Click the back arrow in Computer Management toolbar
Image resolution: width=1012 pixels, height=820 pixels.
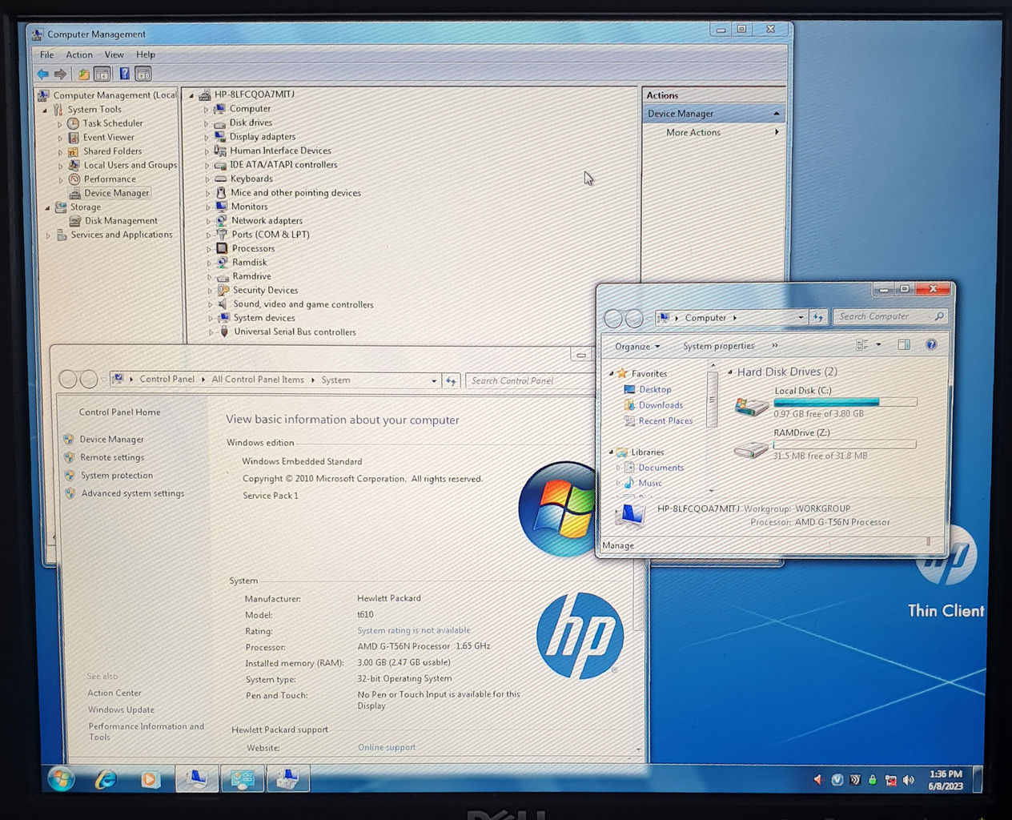(x=43, y=74)
